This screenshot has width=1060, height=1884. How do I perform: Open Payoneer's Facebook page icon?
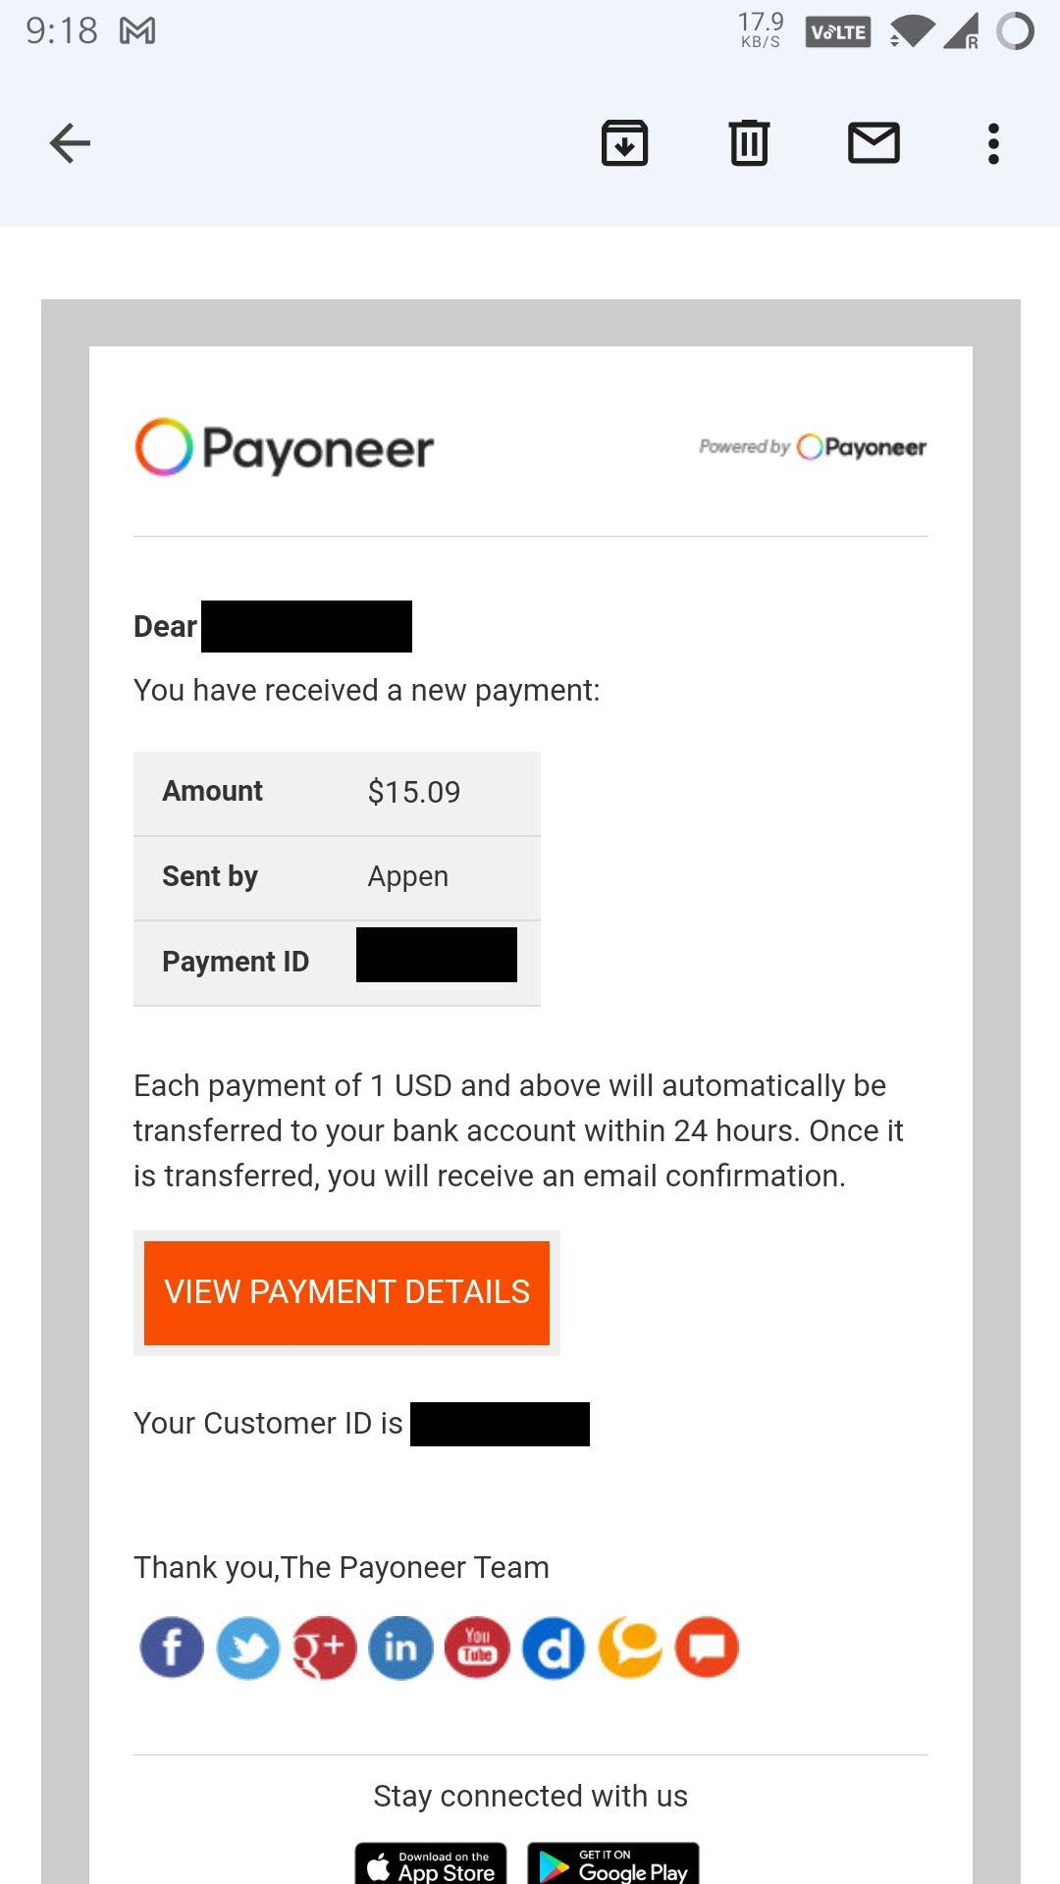(x=172, y=1648)
